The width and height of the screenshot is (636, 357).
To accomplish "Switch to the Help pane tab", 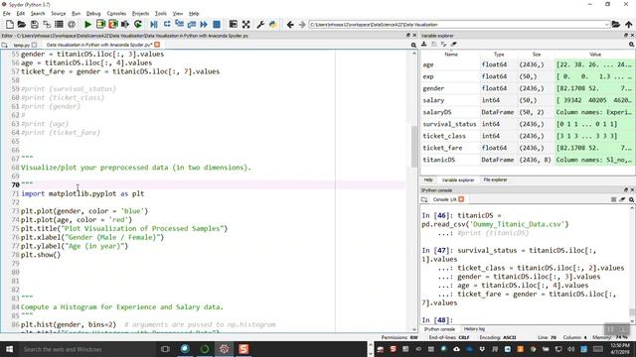I will (x=428, y=179).
